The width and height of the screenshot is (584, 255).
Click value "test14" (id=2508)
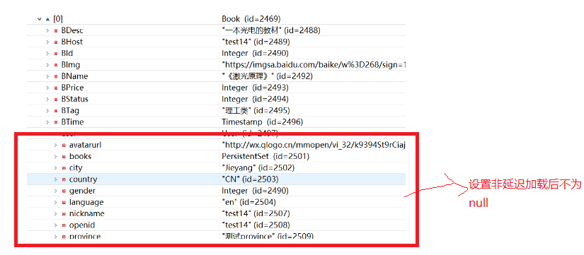[x=256, y=225]
